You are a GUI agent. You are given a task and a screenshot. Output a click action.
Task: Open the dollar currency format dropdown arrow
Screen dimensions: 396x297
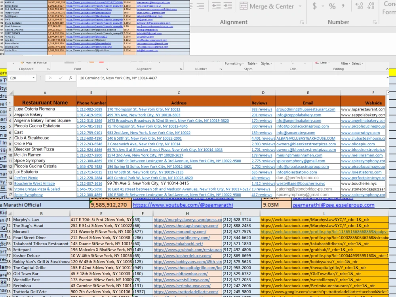click(x=323, y=6)
